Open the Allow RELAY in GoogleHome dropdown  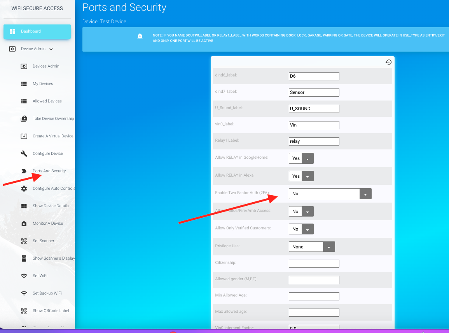[x=301, y=158]
